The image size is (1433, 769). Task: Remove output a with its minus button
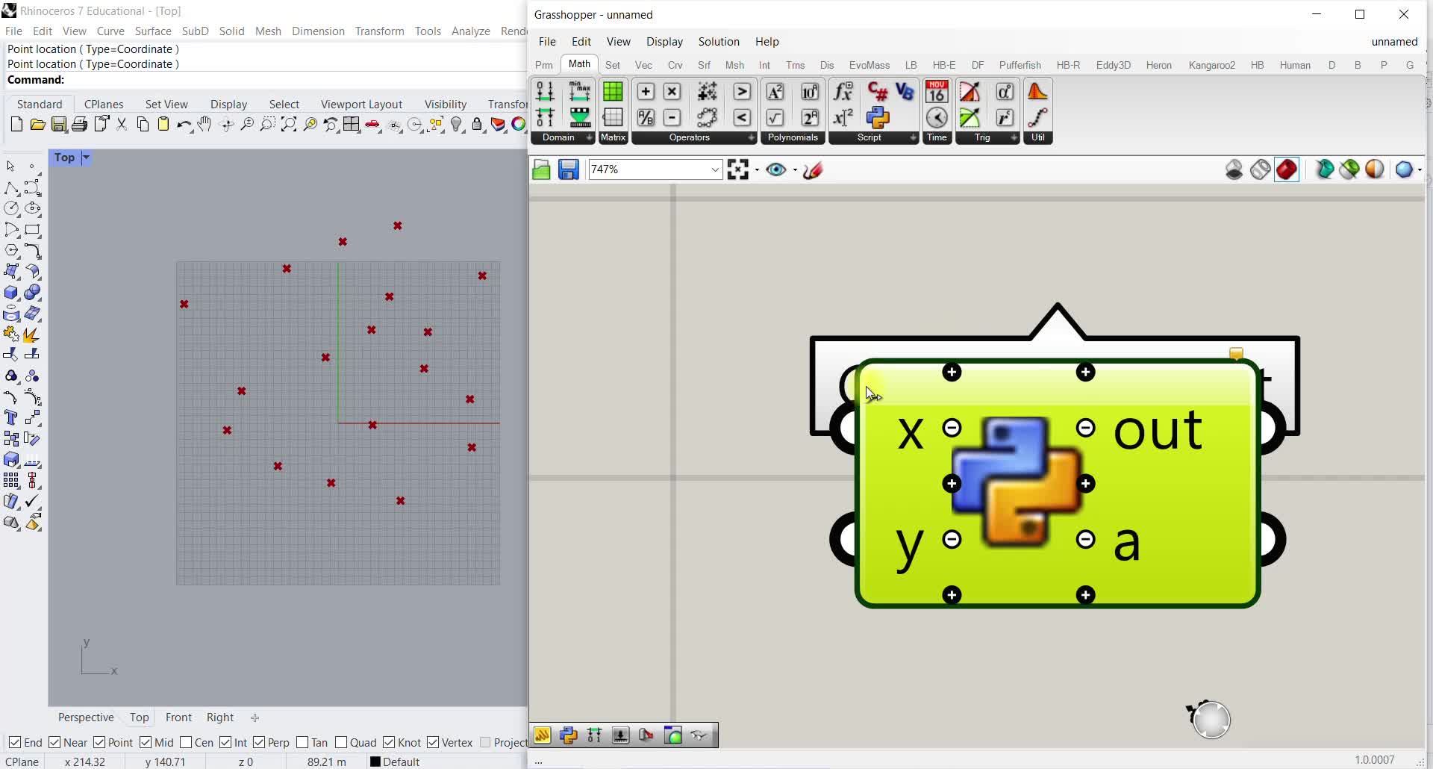[1086, 539]
